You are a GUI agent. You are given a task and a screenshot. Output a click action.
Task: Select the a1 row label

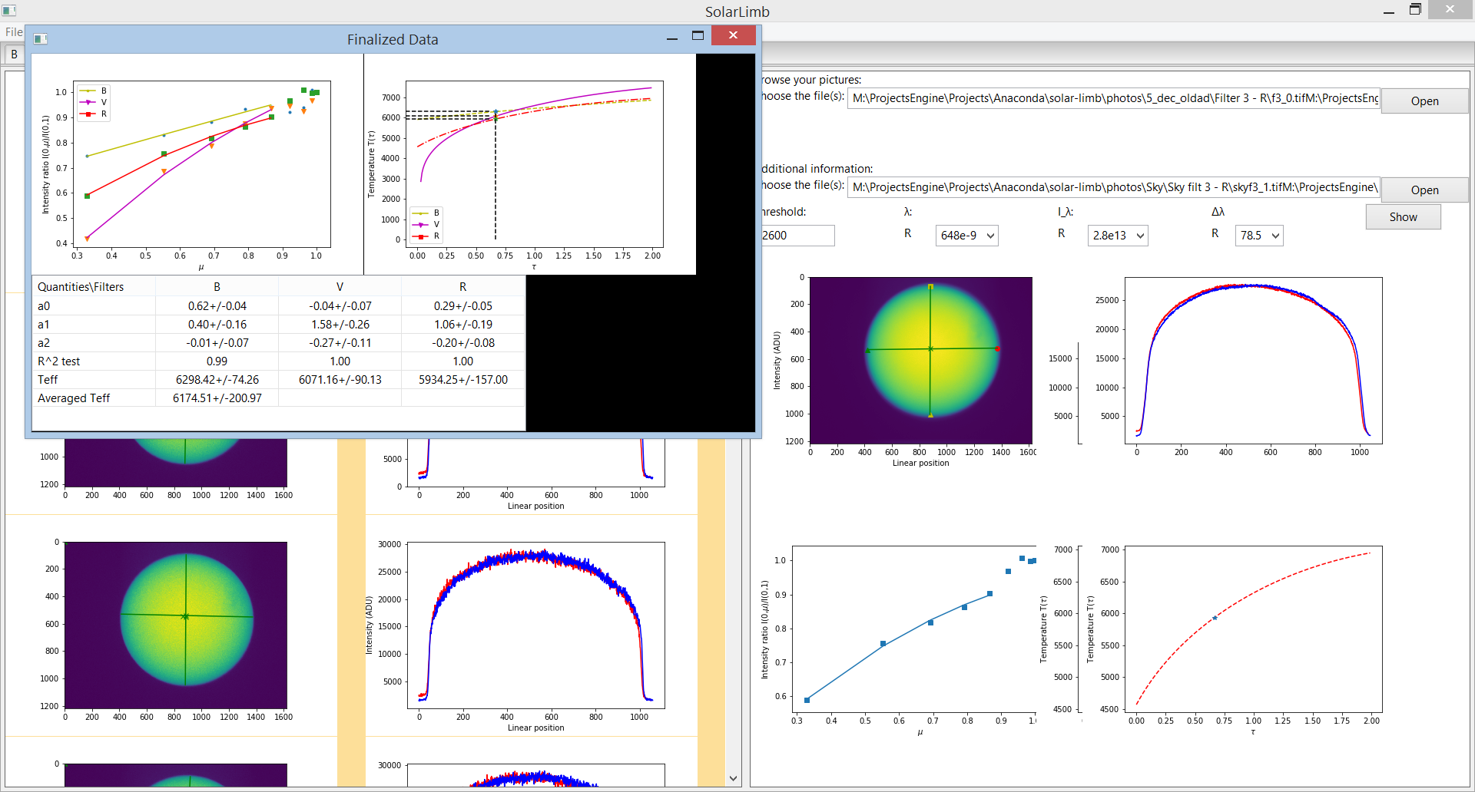pos(94,325)
